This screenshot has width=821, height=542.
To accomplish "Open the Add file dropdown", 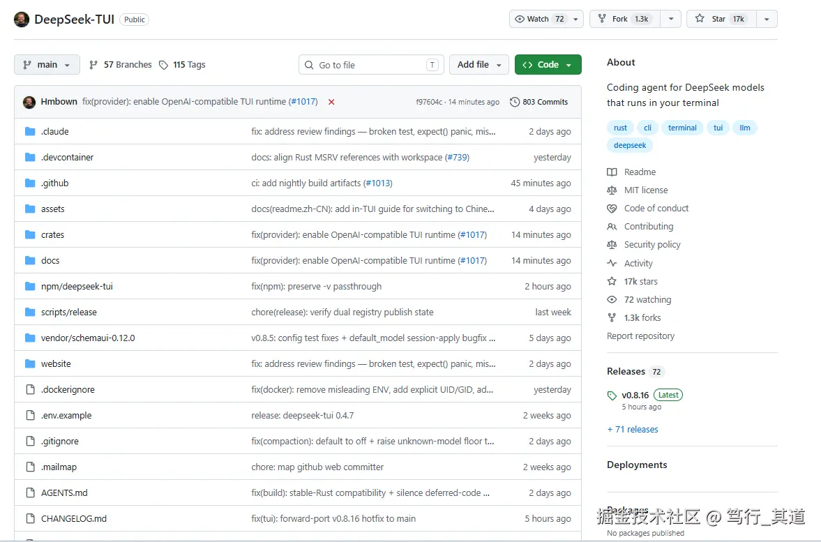I will click(479, 64).
